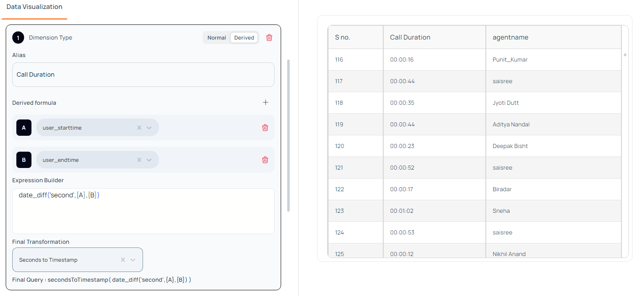Expand the user_starttime dropdown
The height and width of the screenshot is (296, 639).
point(149,128)
